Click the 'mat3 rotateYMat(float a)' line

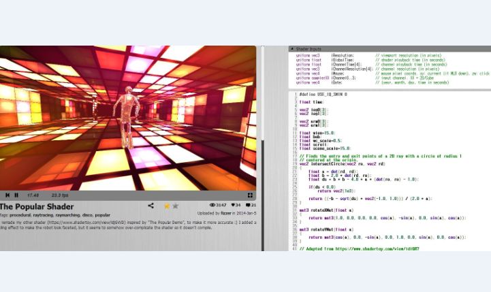(x=326, y=229)
